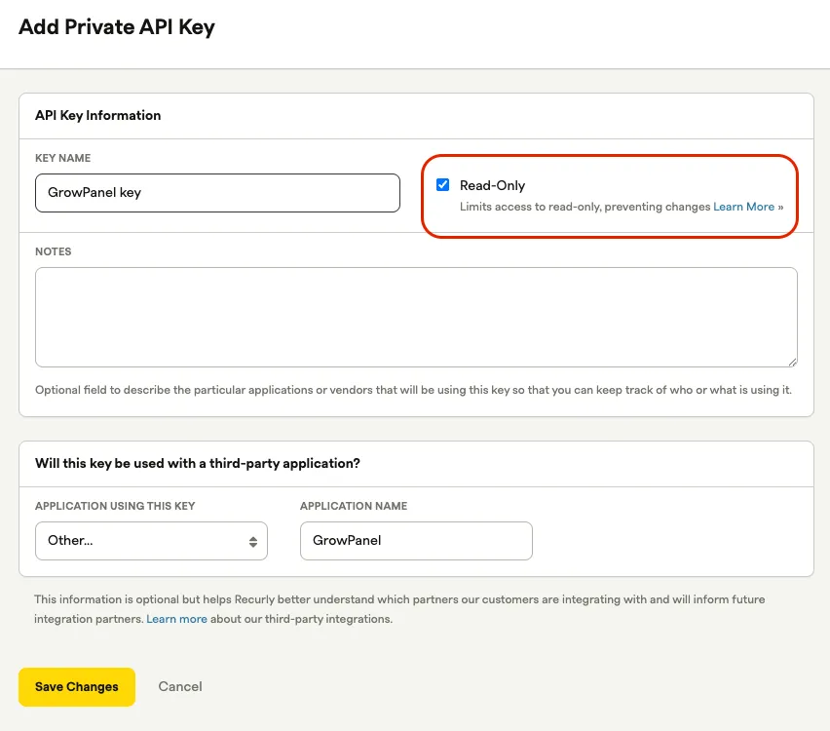Viewport: 830px width, 731px height.
Task: Click the Key Name field label
Action: [61, 158]
